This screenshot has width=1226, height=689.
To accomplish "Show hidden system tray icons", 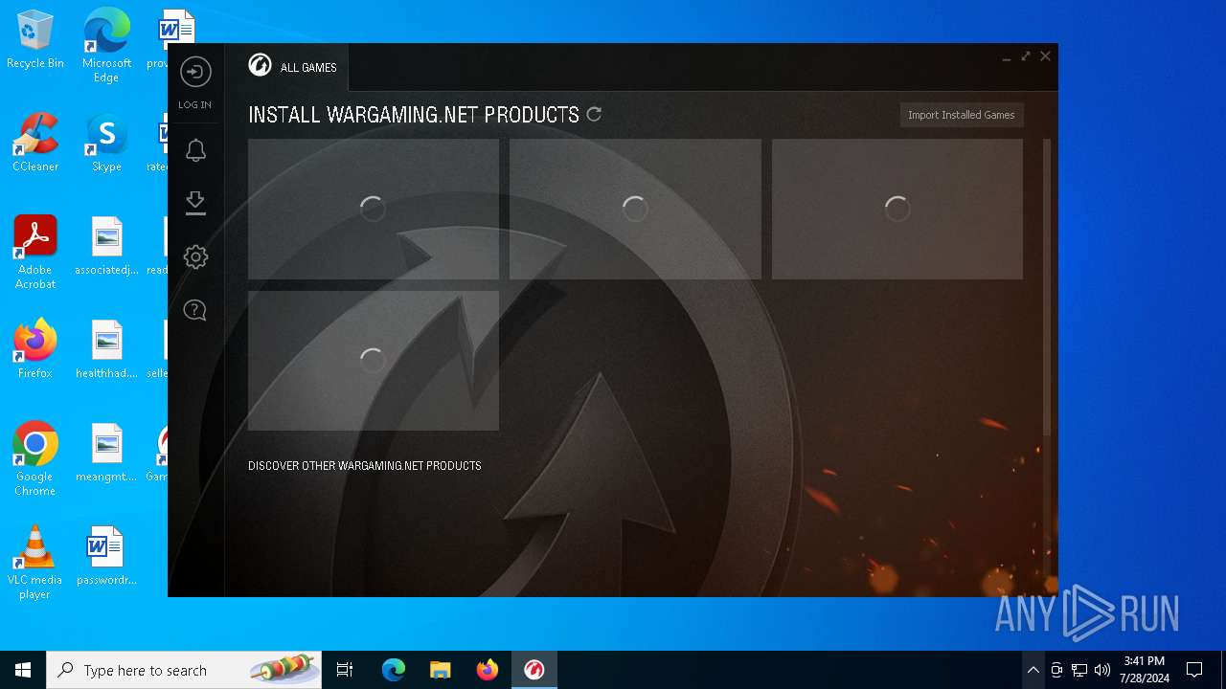I will coord(1033,670).
